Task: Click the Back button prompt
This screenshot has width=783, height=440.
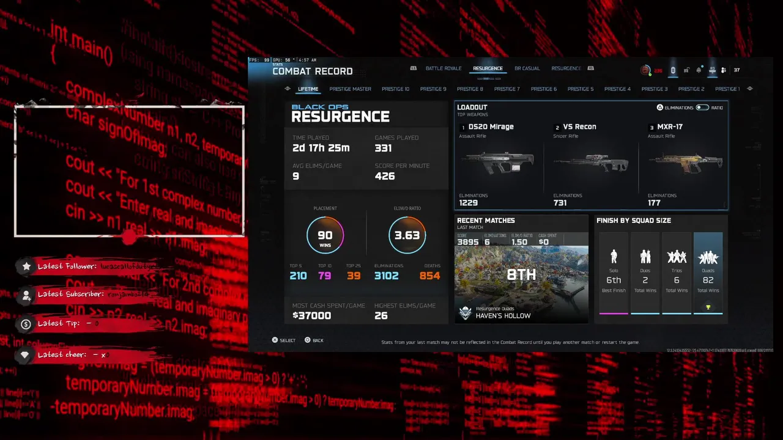Action: pos(314,340)
